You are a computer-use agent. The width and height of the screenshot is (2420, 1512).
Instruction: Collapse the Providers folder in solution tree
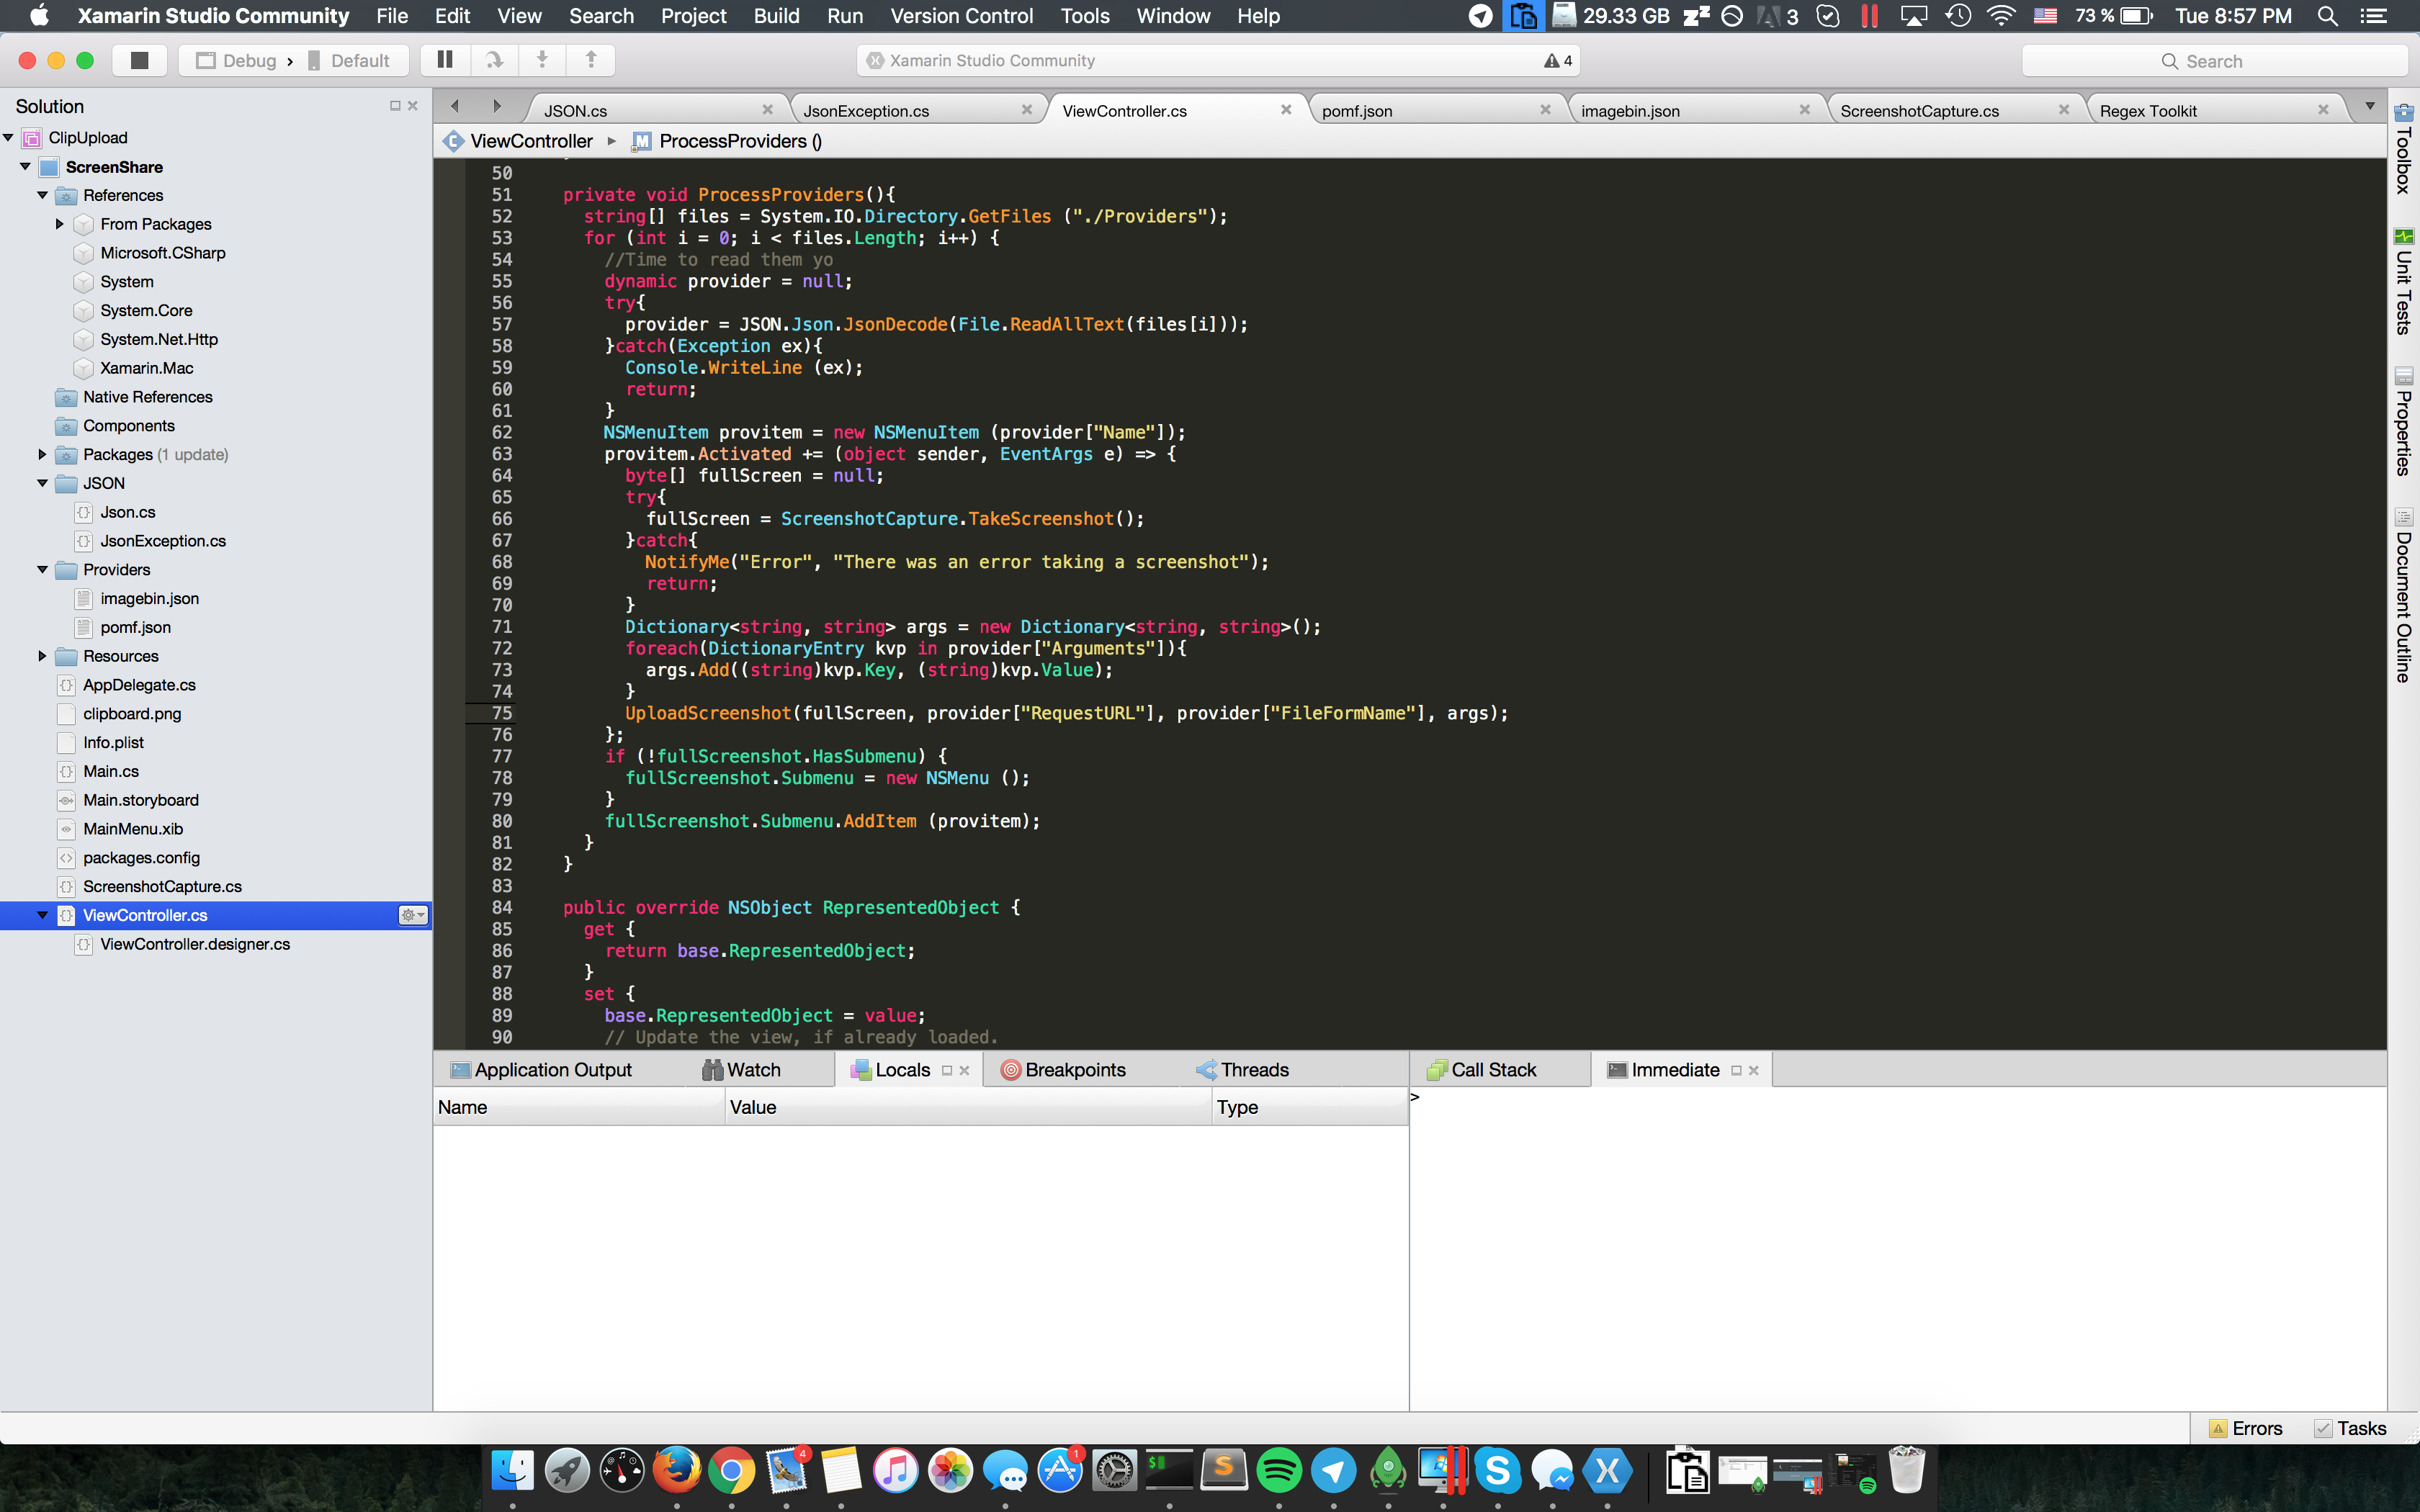(42, 570)
